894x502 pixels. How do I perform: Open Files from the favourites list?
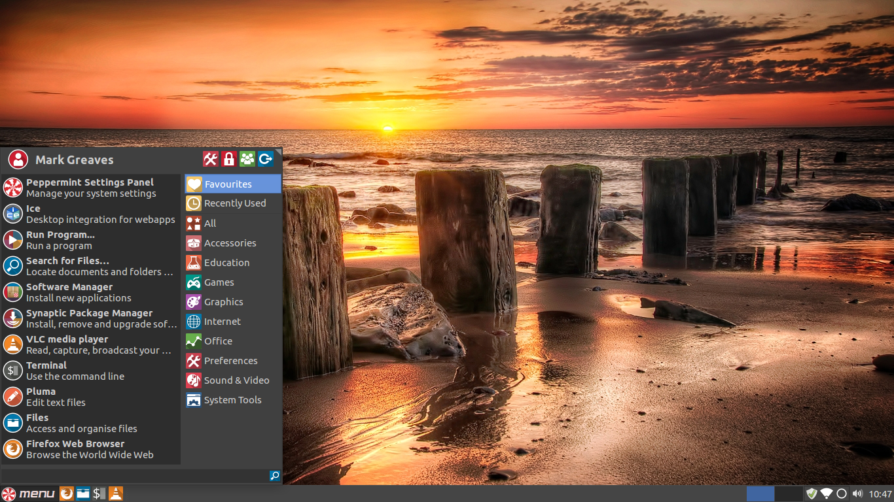(91, 423)
